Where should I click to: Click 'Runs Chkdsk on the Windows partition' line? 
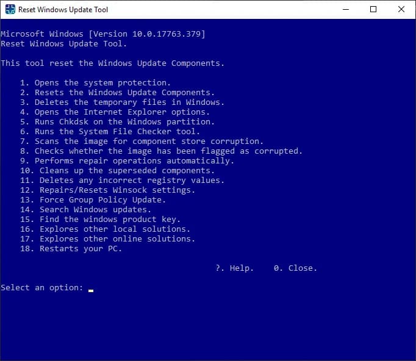120,122
